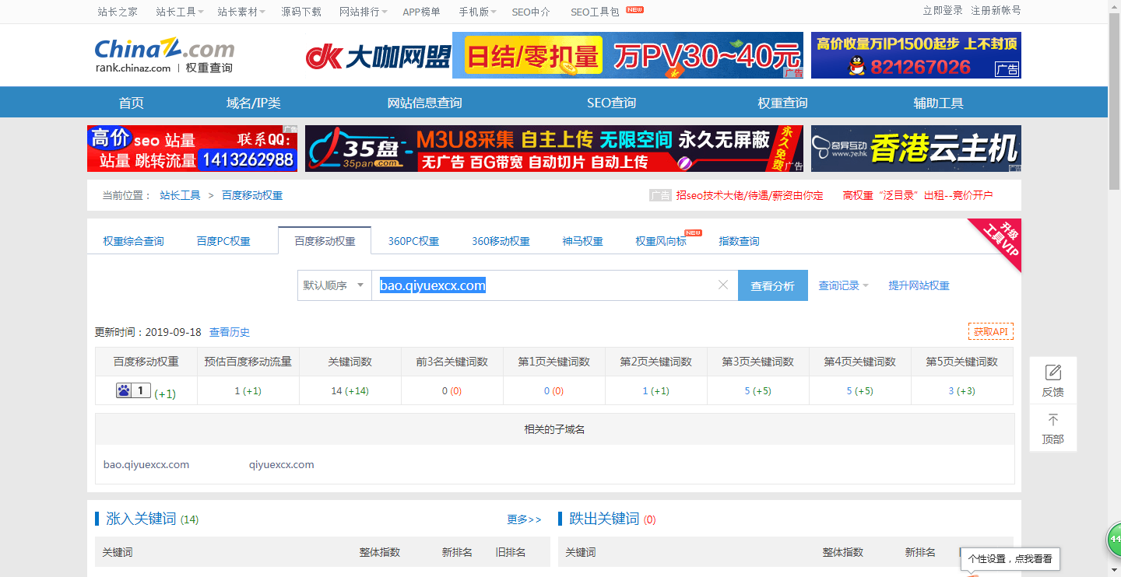Switch to 360移动权重 tab
This screenshot has height=577, width=1121.
click(x=501, y=241)
